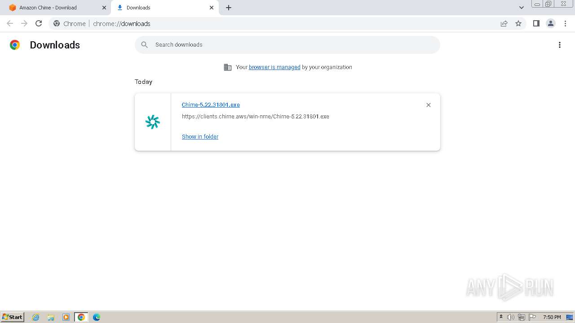Click Show in folder link
Image resolution: width=575 pixels, height=323 pixels.
200,136
